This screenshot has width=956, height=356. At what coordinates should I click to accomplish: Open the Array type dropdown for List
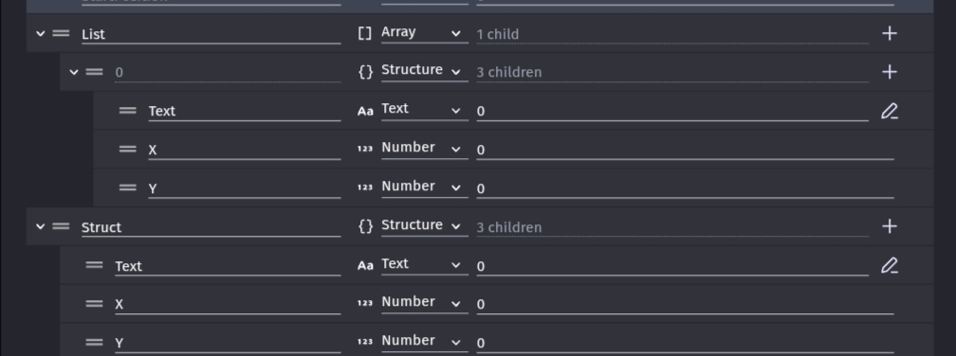tap(424, 33)
